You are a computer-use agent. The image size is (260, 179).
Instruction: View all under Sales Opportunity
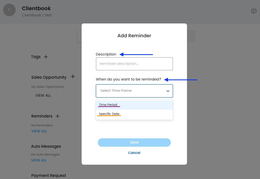tap(43, 95)
